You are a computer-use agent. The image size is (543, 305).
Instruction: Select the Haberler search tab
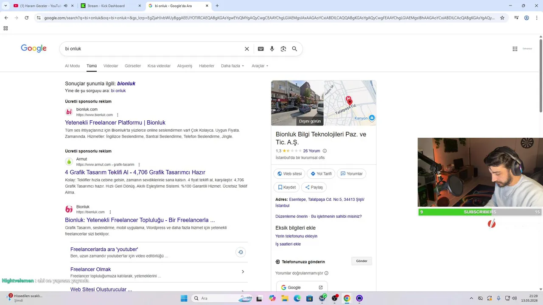point(207,66)
